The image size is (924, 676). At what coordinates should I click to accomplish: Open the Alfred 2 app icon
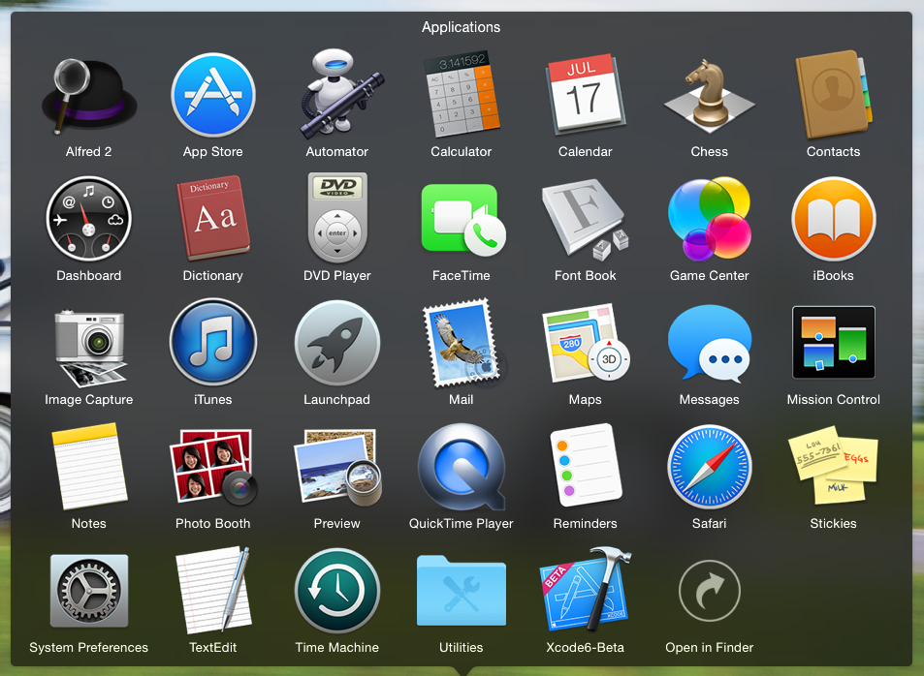89,96
